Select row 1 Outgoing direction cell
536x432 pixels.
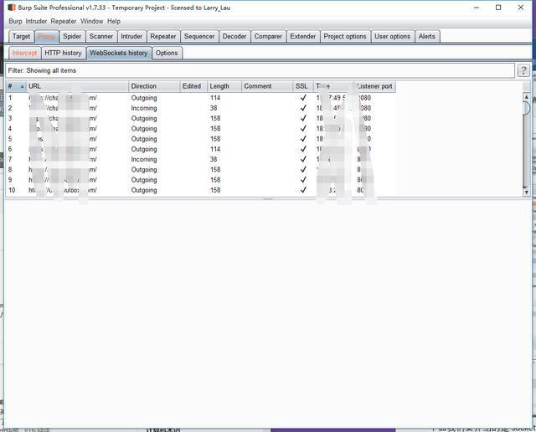coord(144,98)
